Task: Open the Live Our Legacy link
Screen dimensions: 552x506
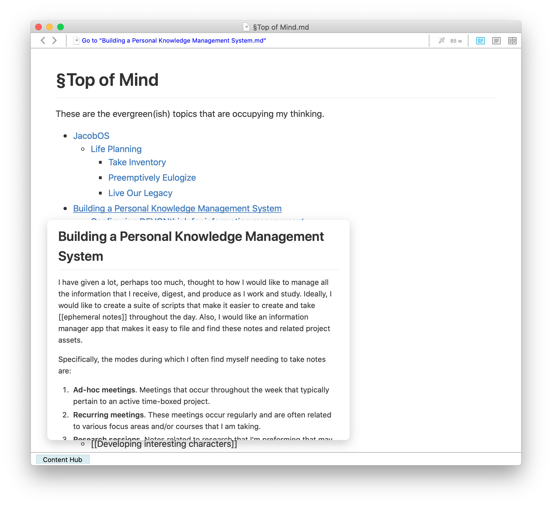Action: pyautogui.click(x=140, y=193)
